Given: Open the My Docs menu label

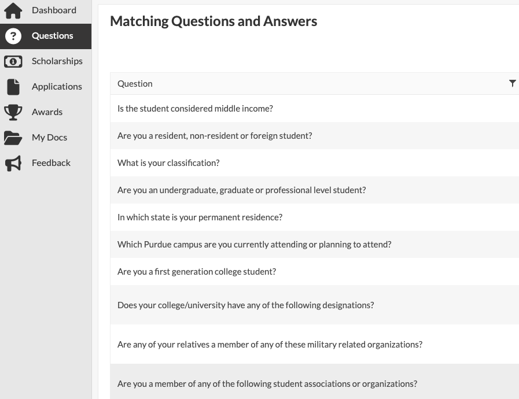Looking at the screenshot, I should 49,138.
